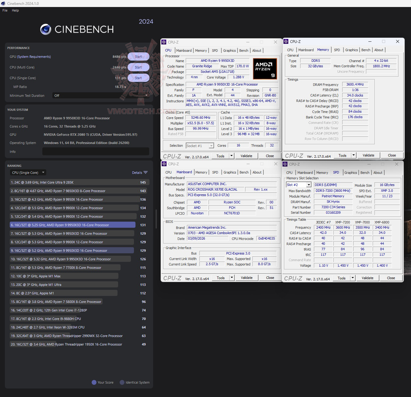
Task: Click the 8486 pts GPU score
Action: tap(119, 57)
